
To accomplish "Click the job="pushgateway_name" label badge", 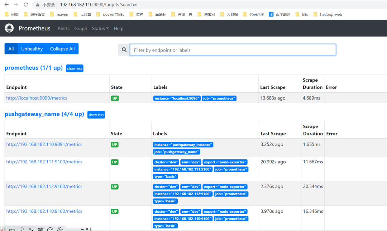I will (x=176, y=152).
